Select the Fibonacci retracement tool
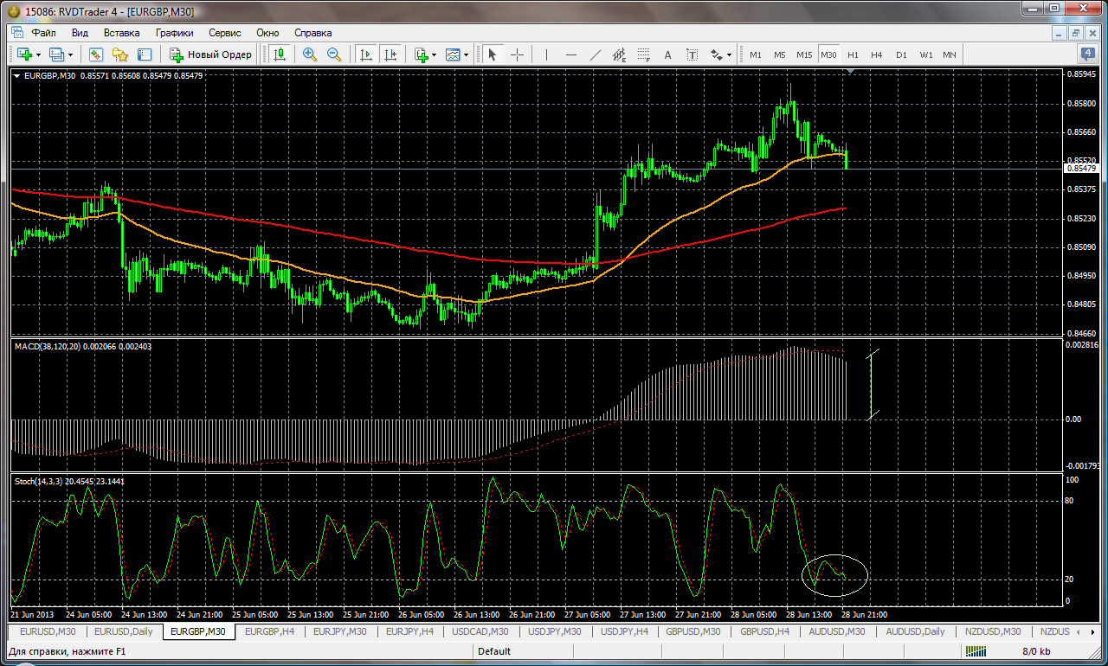Viewport: 1108px width, 666px height. tap(643, 54)
